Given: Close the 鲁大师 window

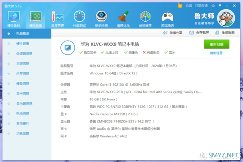Looking at the screenshot, I should (234, 6).
